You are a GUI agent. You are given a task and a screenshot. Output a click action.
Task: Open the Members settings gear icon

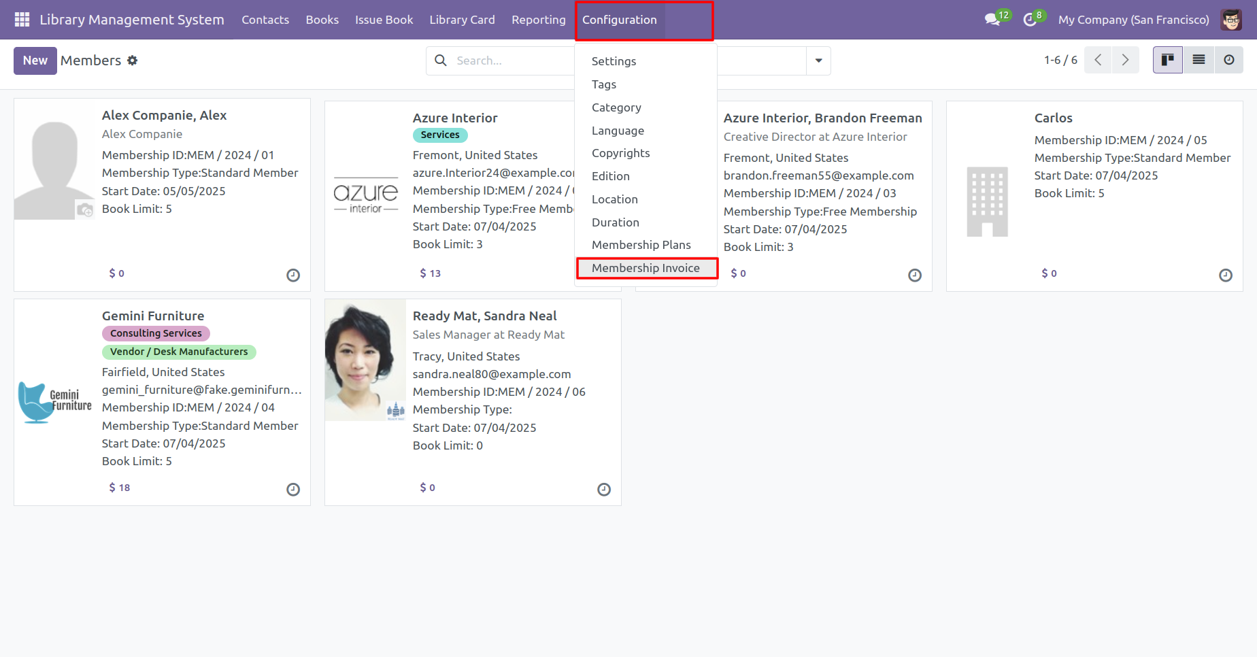(133, 61)
